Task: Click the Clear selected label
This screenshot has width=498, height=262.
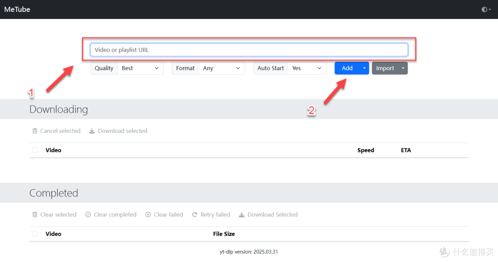Action: pos(59,214)
